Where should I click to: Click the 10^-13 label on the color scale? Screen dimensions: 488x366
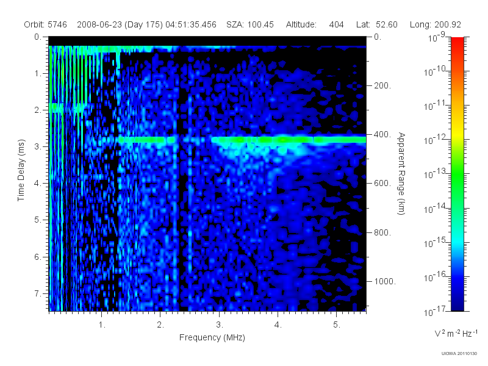[436, 174]
